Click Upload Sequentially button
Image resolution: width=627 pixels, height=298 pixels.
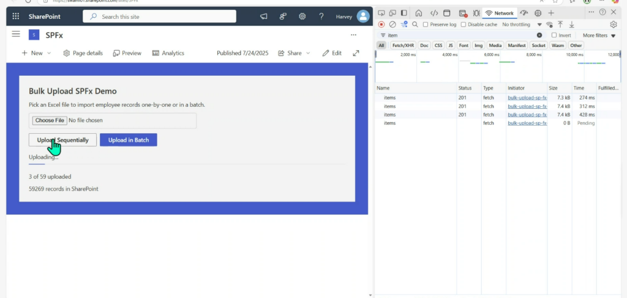tap(63, 140)
